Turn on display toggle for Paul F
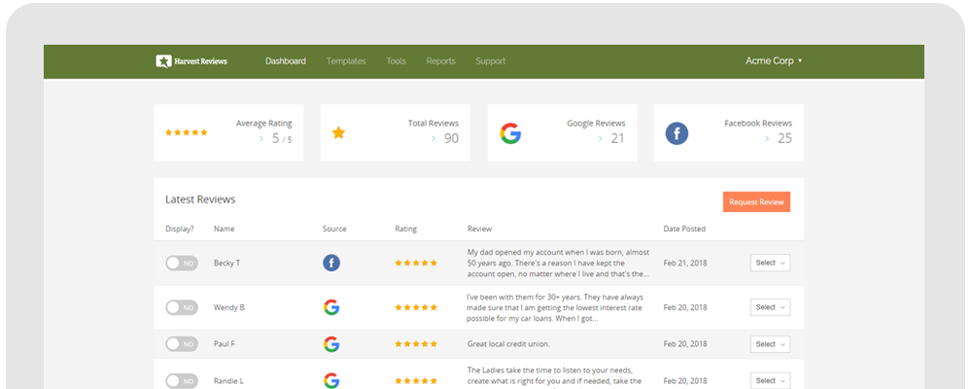 [182, 344]
